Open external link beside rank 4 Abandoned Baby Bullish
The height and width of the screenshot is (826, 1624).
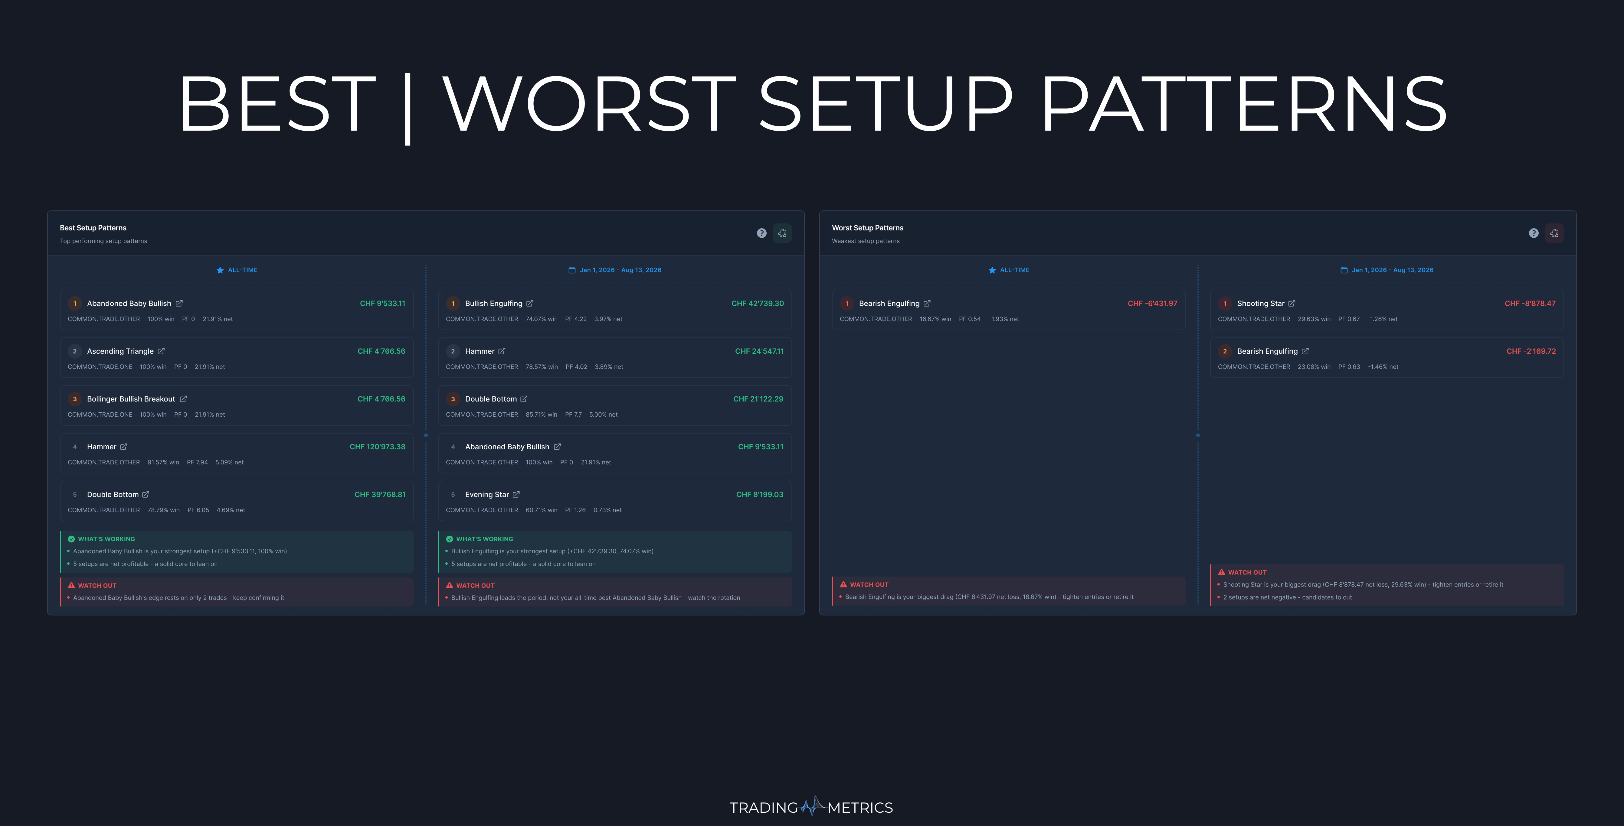pos(557,447)
